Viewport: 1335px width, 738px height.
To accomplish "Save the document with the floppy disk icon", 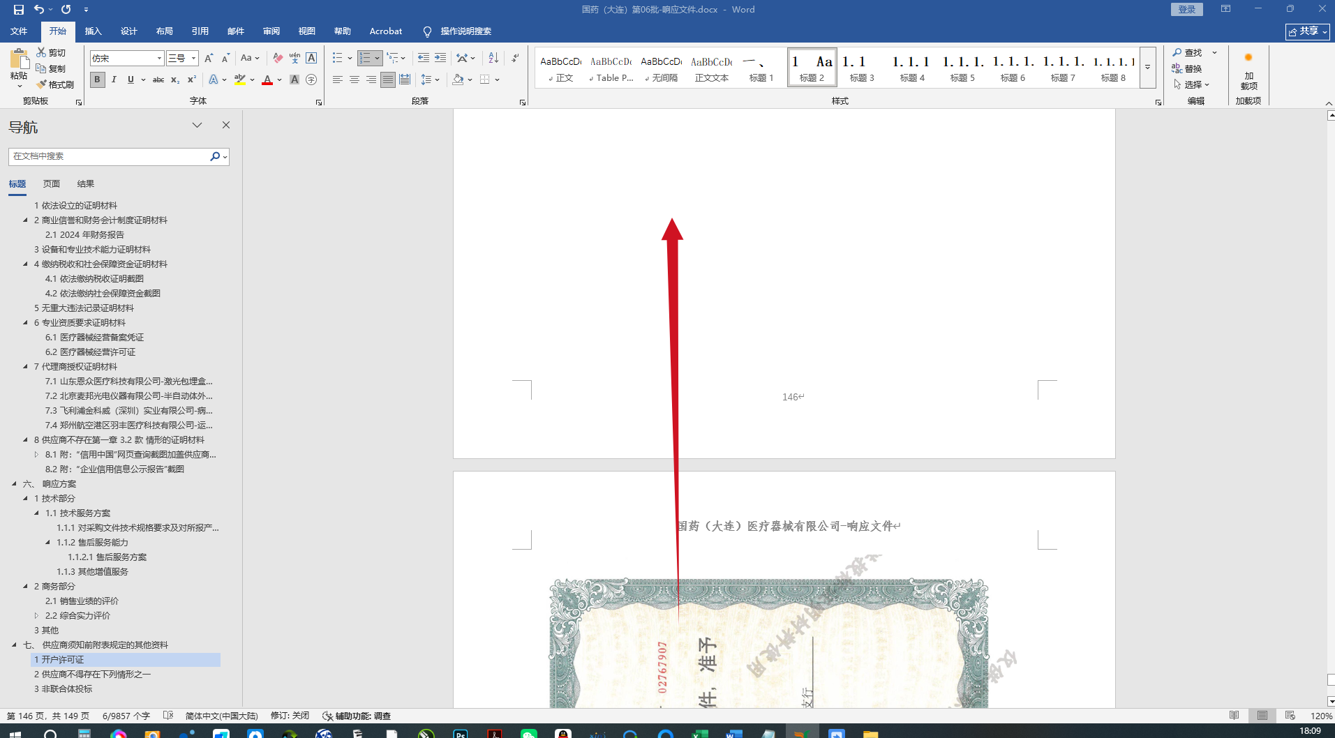I will coord(19,10).
